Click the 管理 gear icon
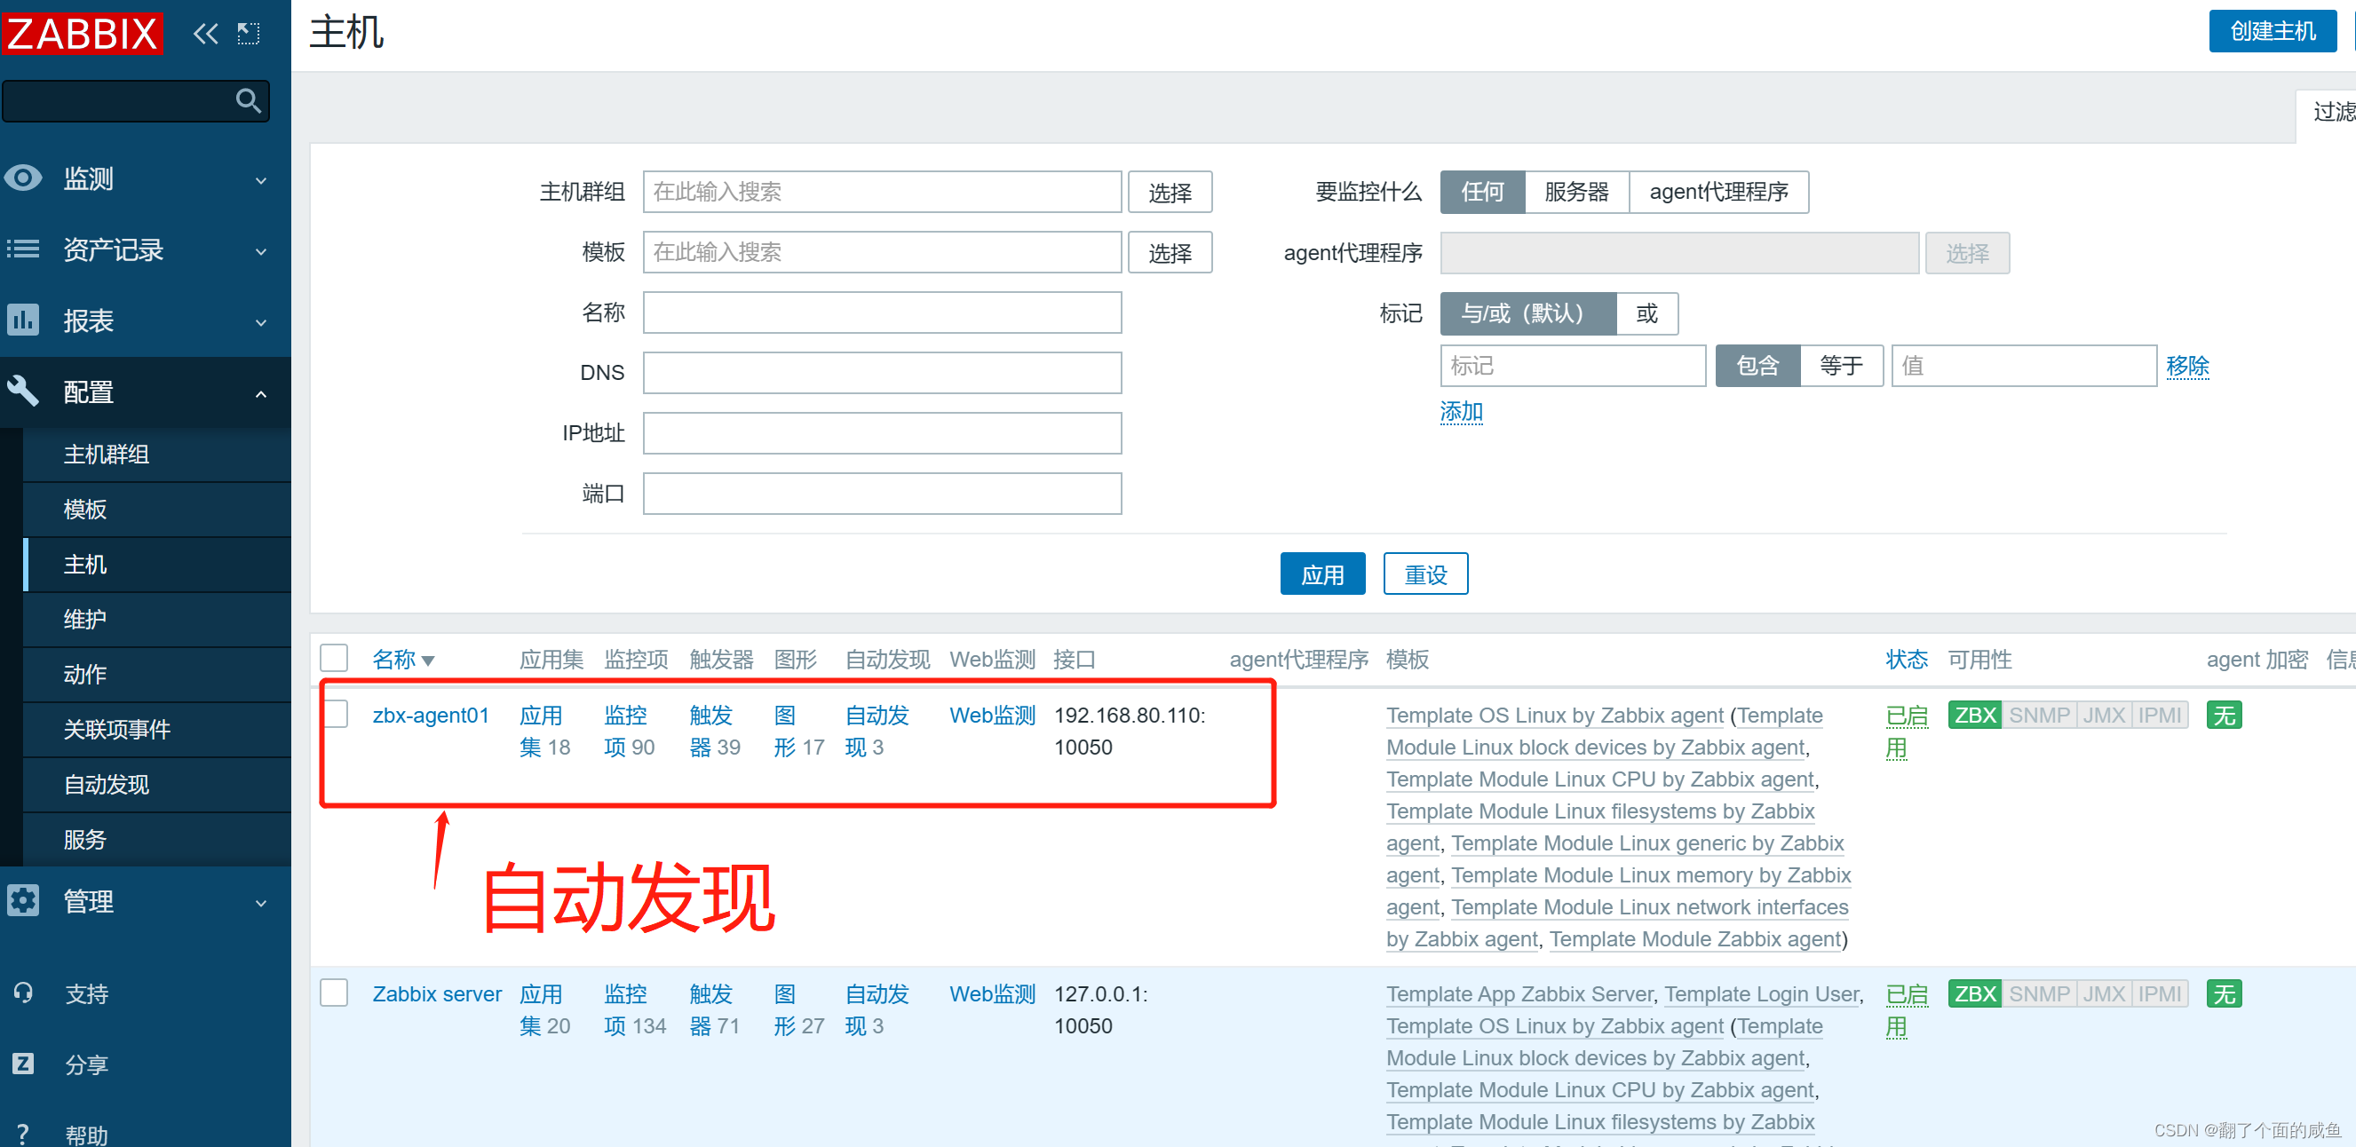 24,900
